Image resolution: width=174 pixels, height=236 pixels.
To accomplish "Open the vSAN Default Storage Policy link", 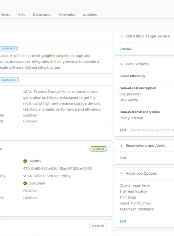I will click(47, 176).
